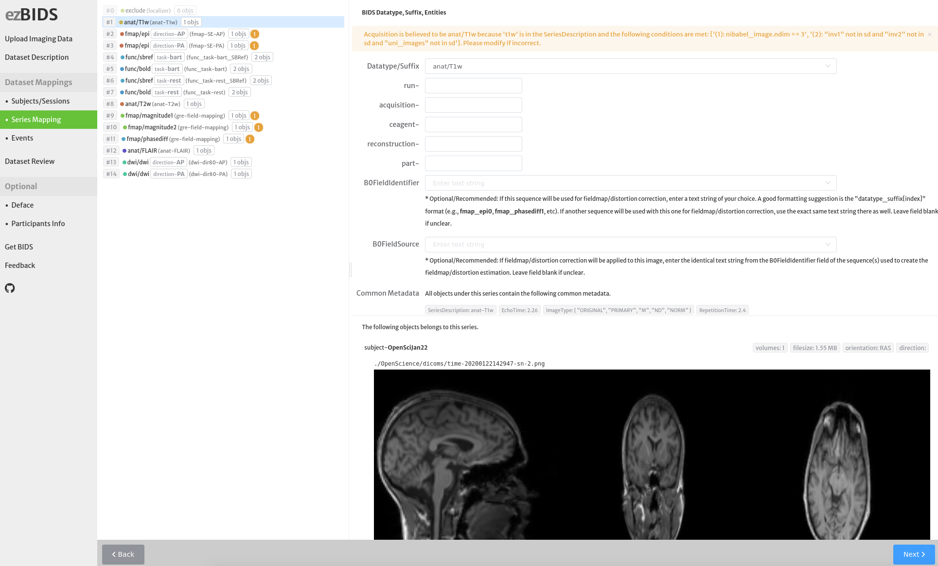Go to Get BIDS page
The width and height of the screenshot is (938, 566).
19,247
